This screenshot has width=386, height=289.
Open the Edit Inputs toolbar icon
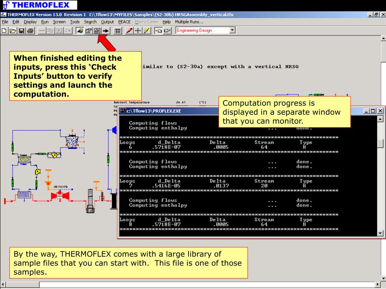[x=88, y=31]
